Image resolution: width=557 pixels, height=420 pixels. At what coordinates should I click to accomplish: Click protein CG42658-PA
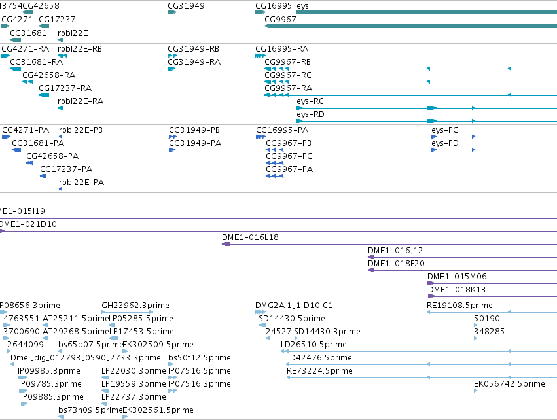point(52,156)
